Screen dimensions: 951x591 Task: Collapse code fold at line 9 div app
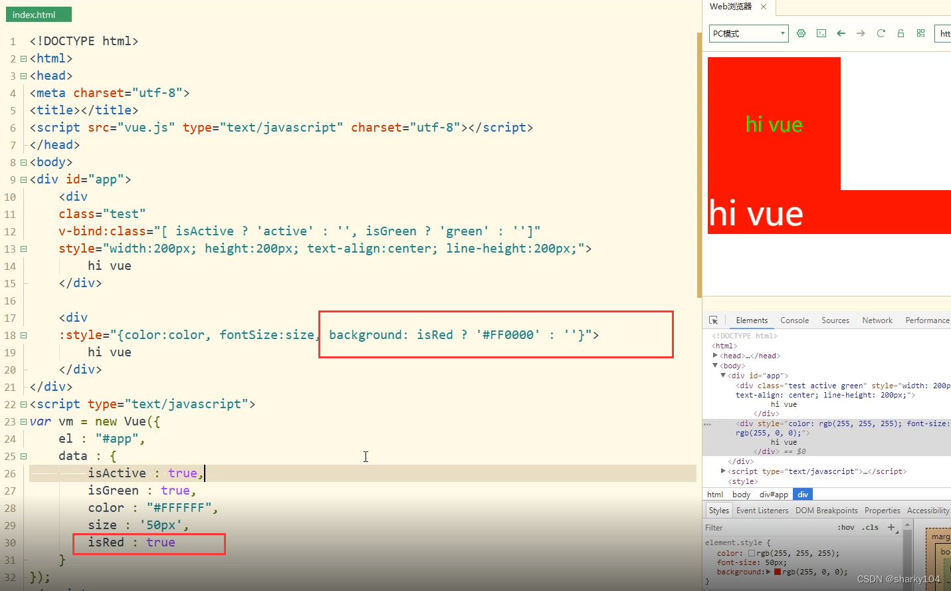point(23,179)
